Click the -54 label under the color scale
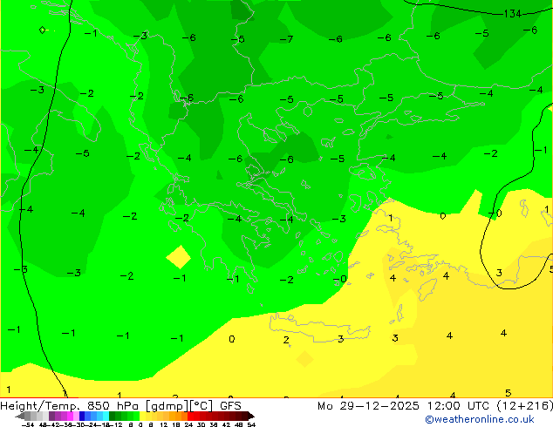This screenshot has width=553, height=427. click(28, 424)
